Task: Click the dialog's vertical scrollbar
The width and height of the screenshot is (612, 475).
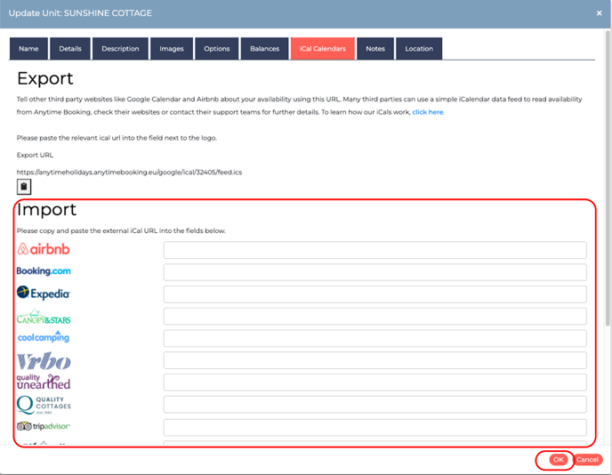Action: pos(608,178)
